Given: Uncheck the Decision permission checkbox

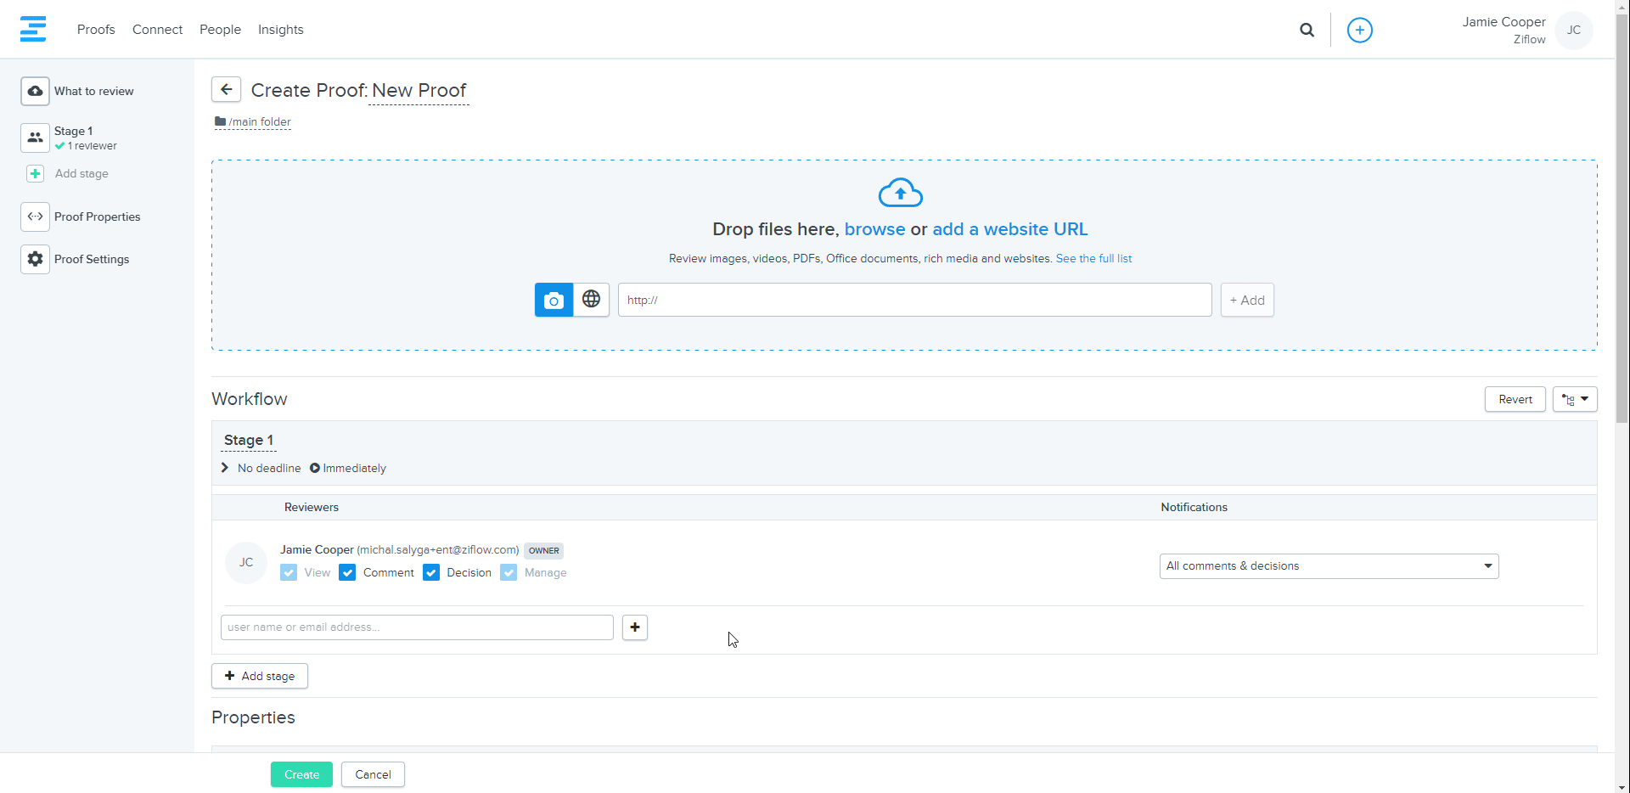Looking at the screenshot, I should (x=431, y=572).
